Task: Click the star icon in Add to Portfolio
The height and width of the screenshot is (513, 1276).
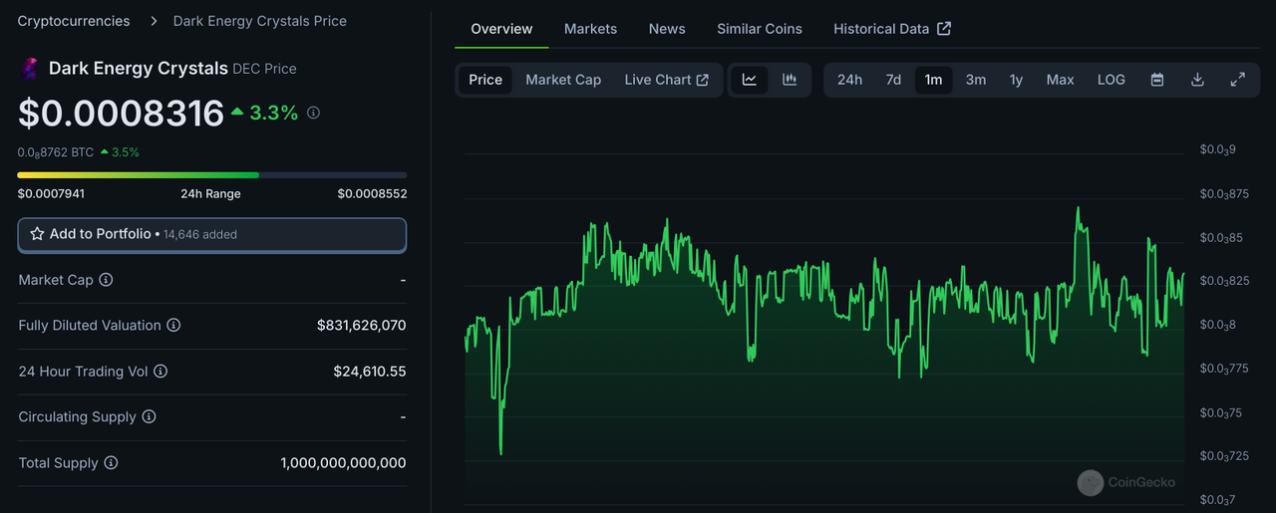Action: (x=37, y=234)
